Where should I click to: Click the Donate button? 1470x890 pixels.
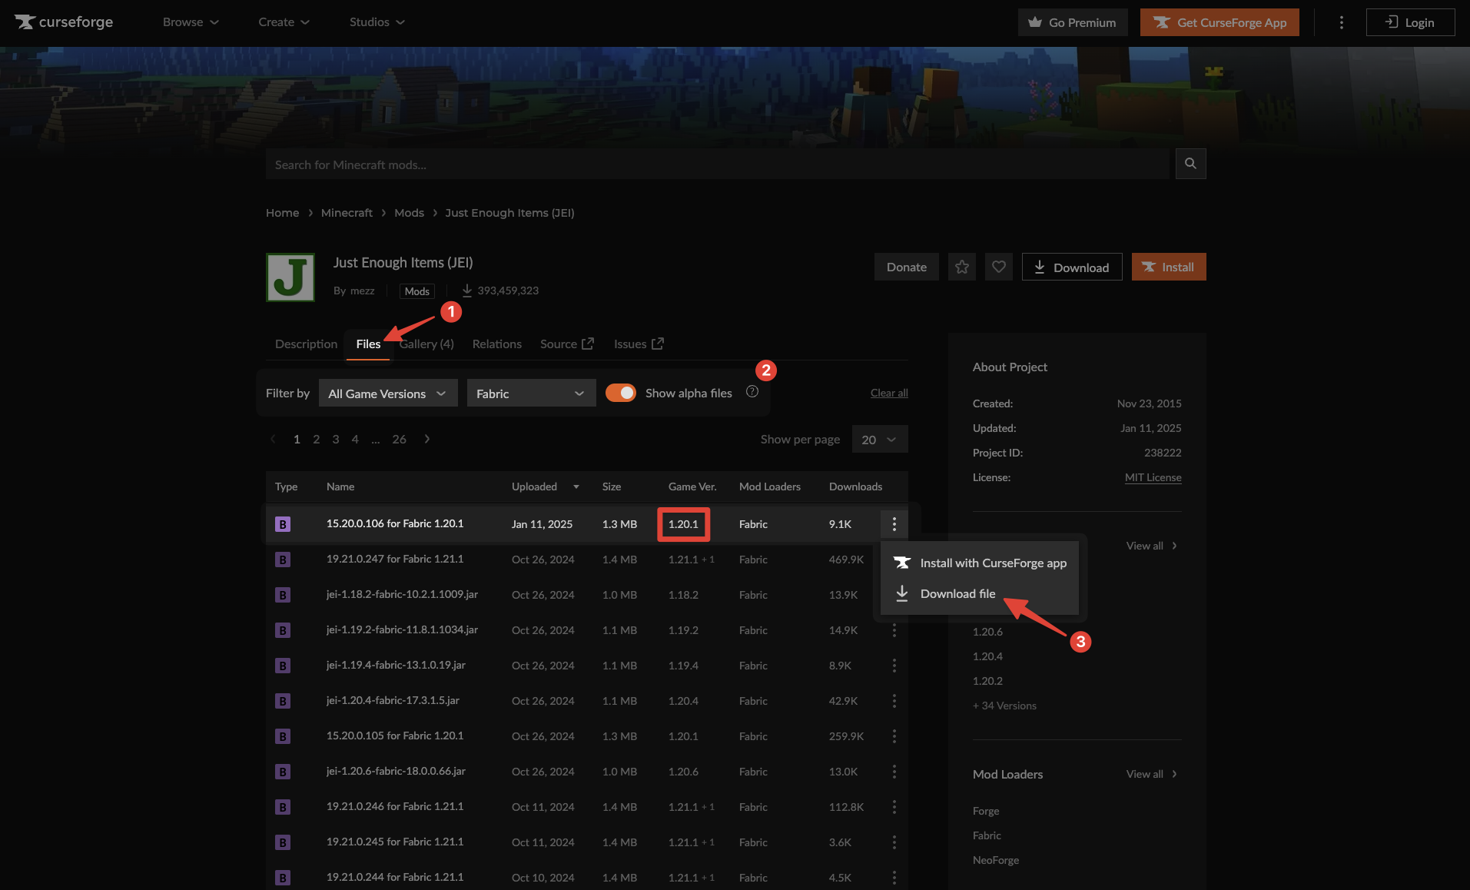click(x=907, y=267)
